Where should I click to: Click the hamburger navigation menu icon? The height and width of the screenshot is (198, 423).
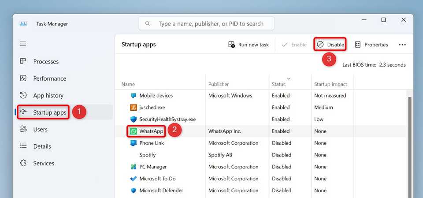pos(23,44)
